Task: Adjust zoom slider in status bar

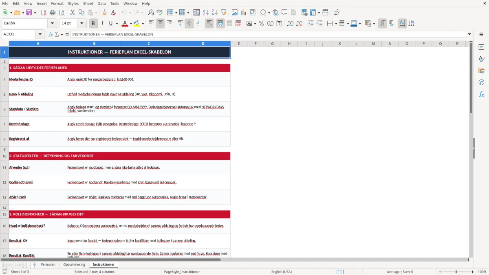Action: (456, 272)
